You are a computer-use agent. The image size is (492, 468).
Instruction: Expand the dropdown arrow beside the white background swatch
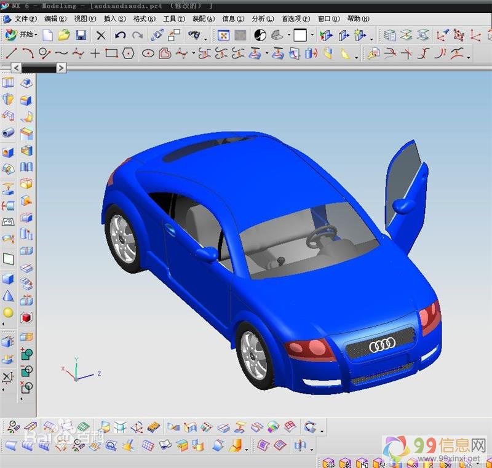click(x=312, y=36)
